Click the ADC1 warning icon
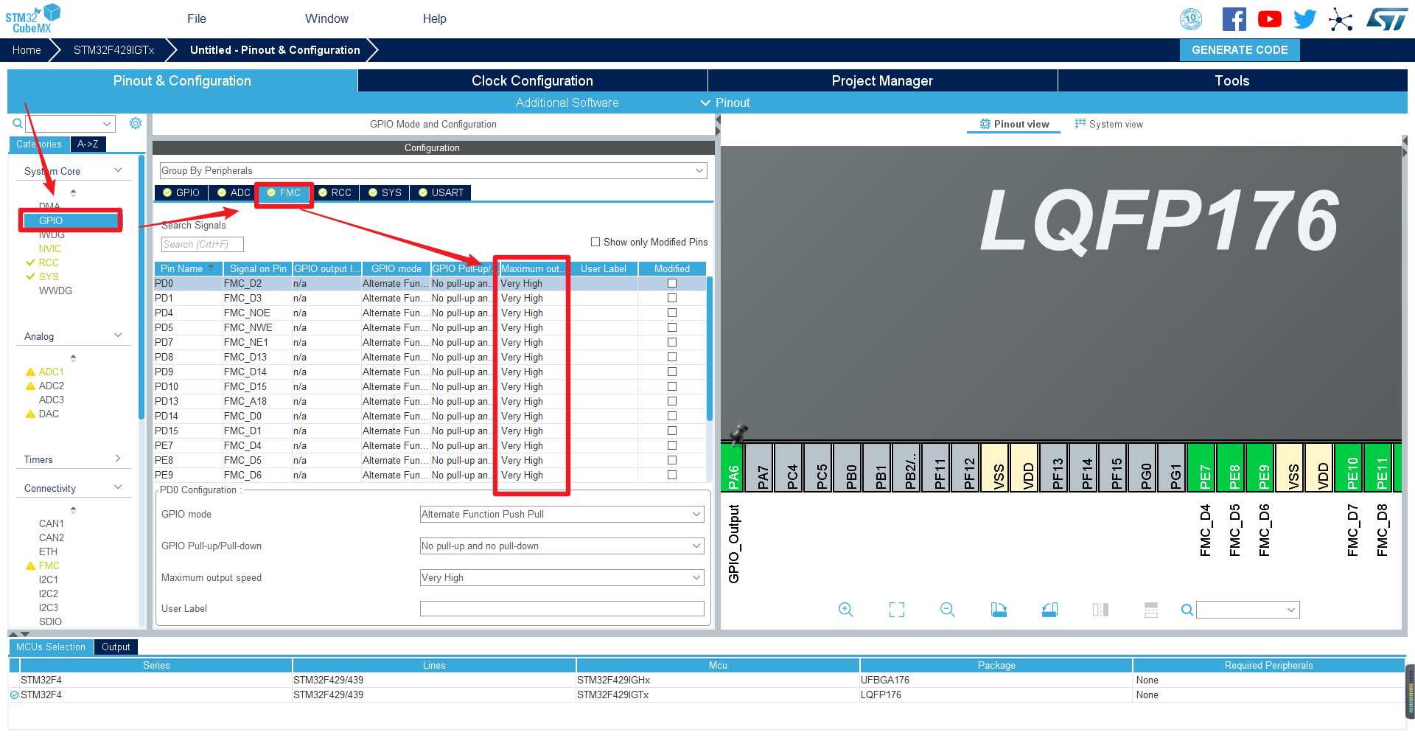 [30, 372]
